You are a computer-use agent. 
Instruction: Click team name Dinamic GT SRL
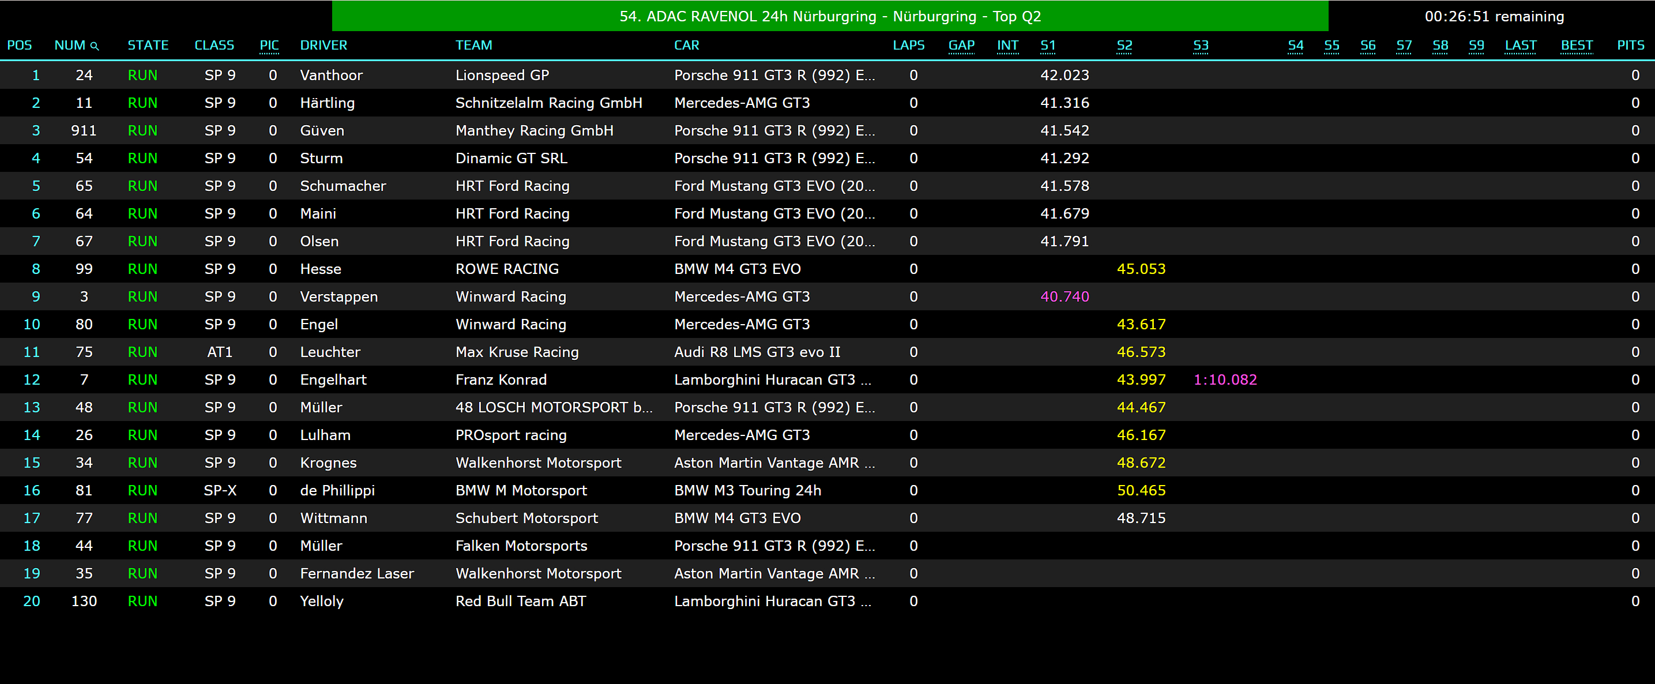coord(511,158)
